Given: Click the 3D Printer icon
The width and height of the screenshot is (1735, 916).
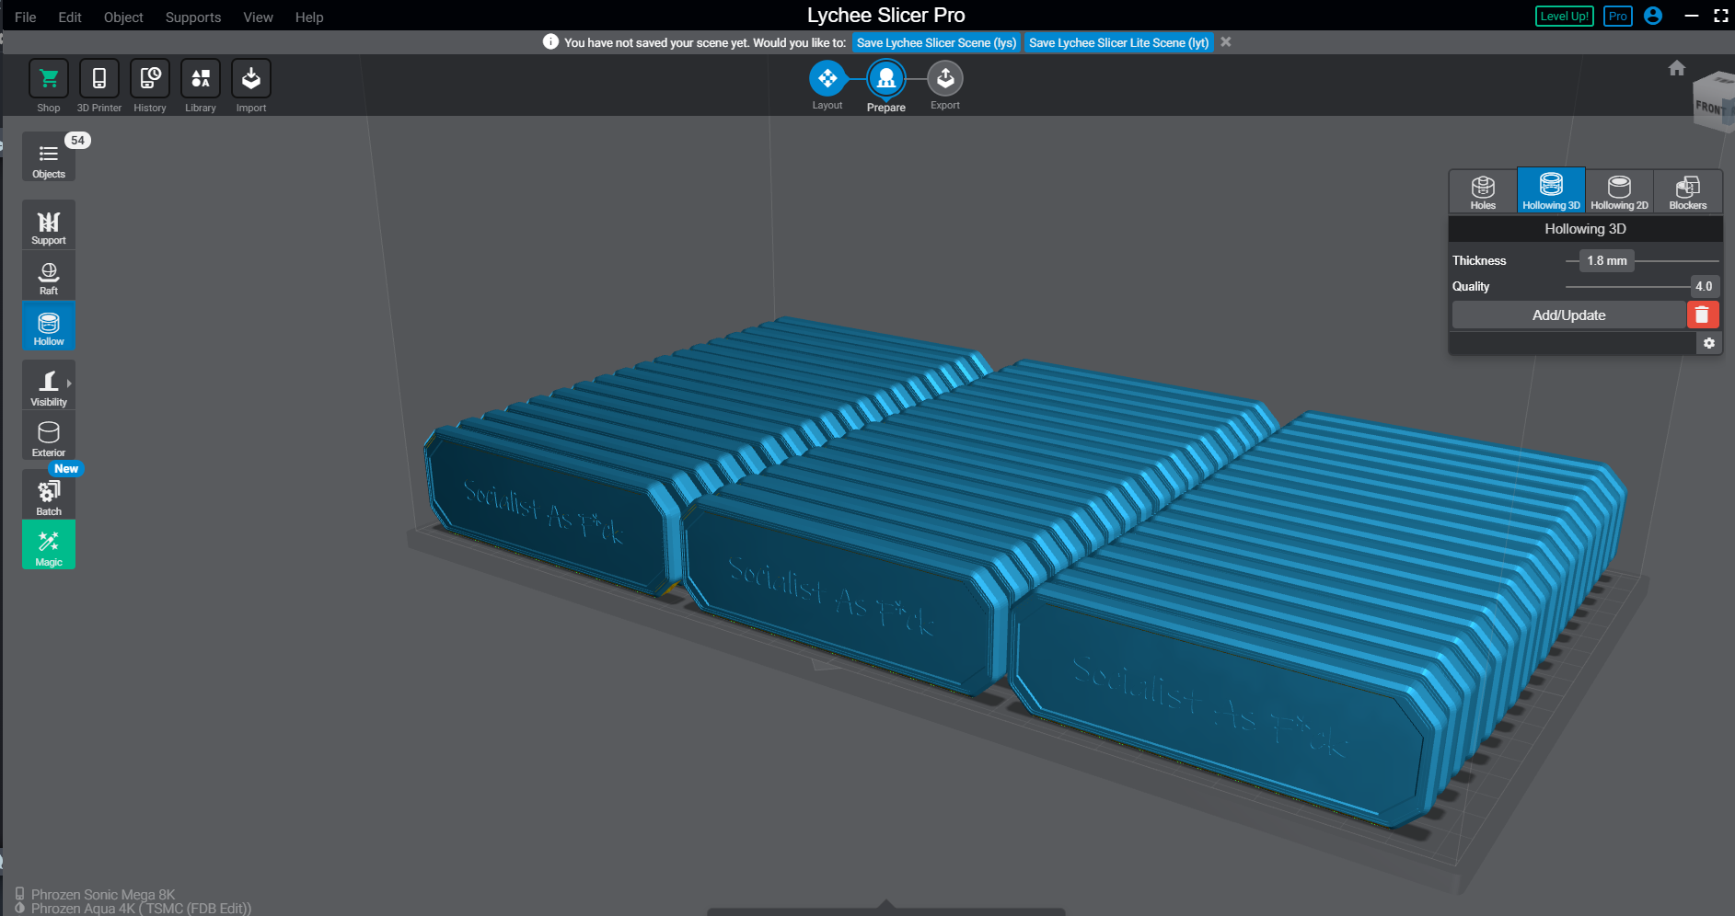Looking at the screenshot, I should (x=99, y=79).
